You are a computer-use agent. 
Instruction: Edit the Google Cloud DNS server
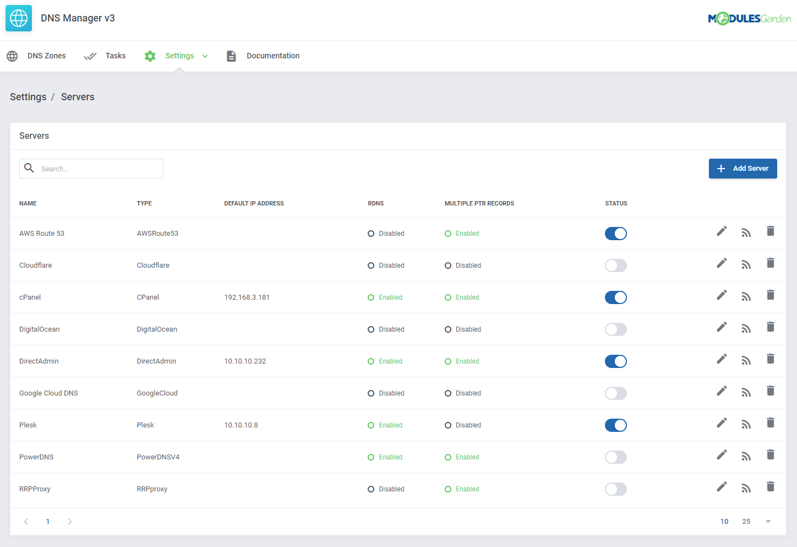pos(722,391)
